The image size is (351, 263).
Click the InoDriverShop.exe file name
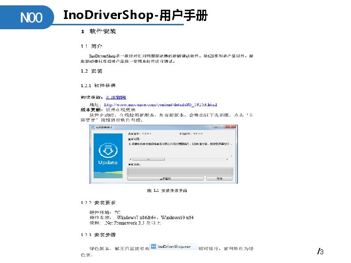(x=174, y=246)
